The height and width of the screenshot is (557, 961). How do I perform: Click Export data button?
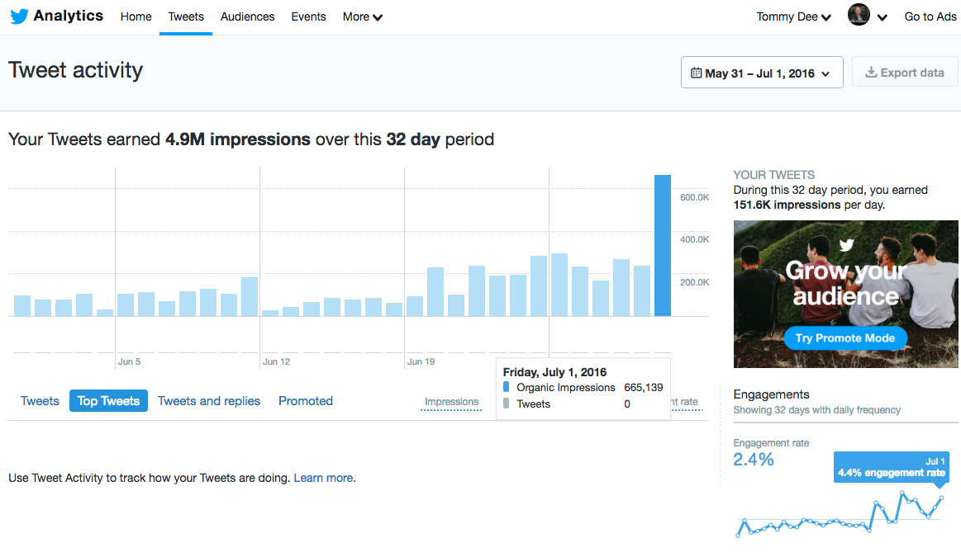905,72
